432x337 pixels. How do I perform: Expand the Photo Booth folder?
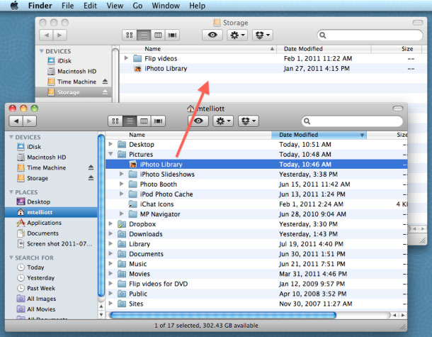(122, 184)
